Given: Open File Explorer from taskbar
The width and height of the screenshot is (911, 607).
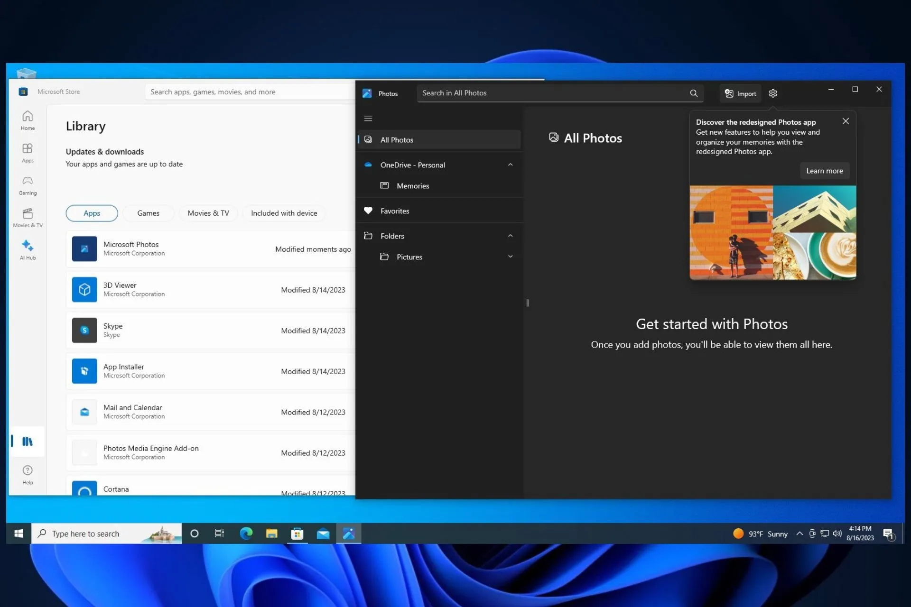Looking at the screenshot, I should click(x=271, y=533).
